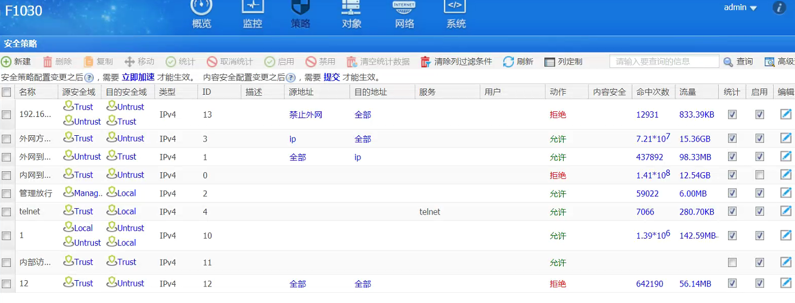Toggle 统计 checkbox for 内部访... policy

pyautogui.click(x=732, y=262)
